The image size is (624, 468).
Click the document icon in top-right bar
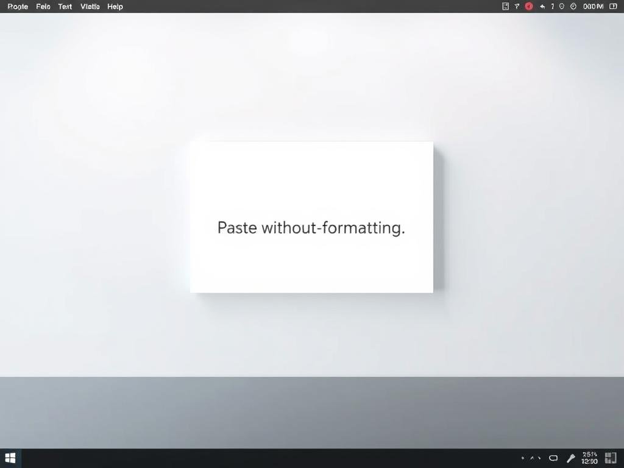[x=505, y=7]
